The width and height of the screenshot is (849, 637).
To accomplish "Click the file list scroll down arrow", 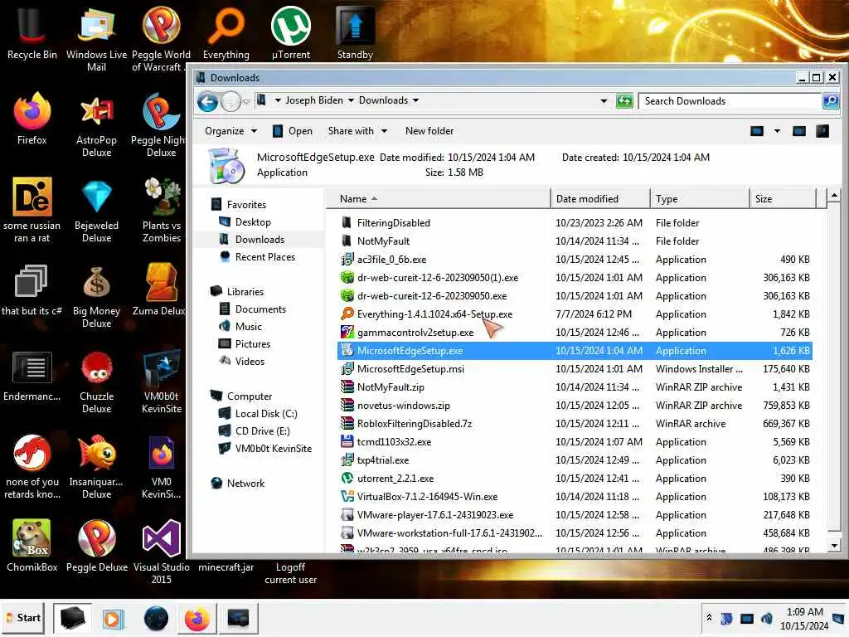I will coord(834,546).
